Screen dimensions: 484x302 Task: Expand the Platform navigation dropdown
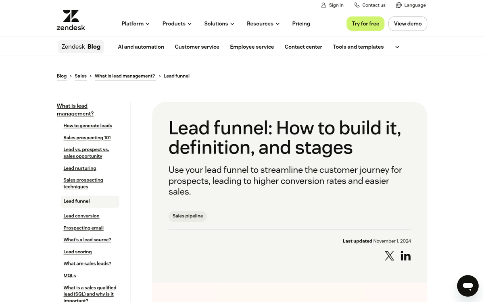135,24
